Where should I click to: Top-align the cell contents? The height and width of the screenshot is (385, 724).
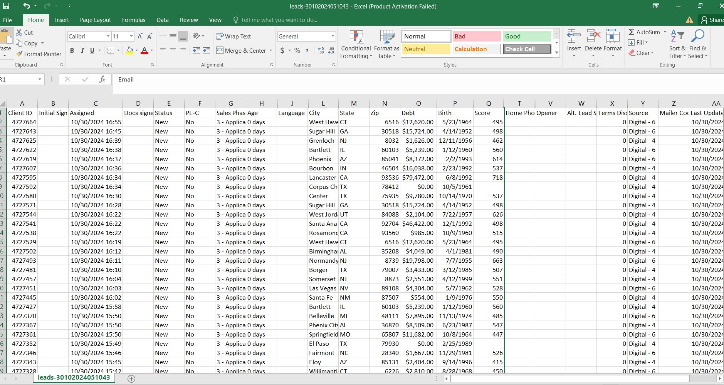pos(163,36)
